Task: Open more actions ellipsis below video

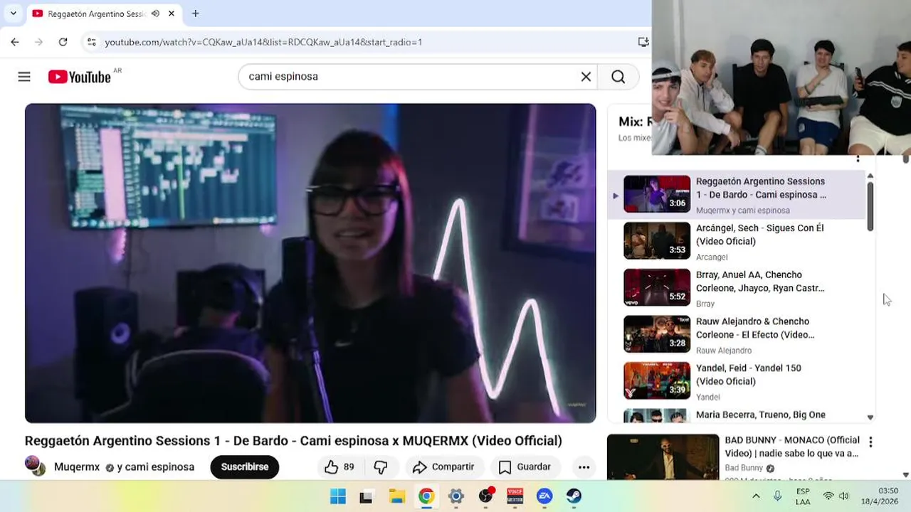Action: point(584,467)
